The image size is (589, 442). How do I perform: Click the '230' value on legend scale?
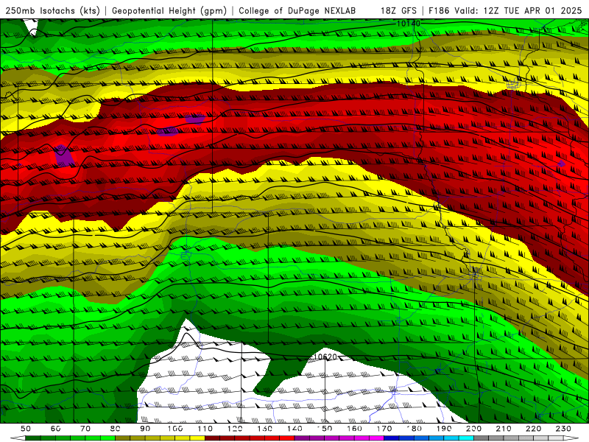[563, 429]
